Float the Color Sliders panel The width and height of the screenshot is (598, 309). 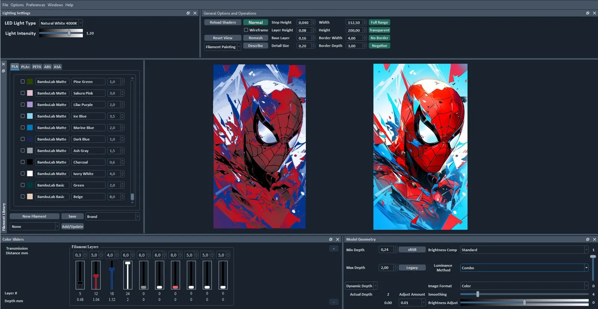pos(331,239)
